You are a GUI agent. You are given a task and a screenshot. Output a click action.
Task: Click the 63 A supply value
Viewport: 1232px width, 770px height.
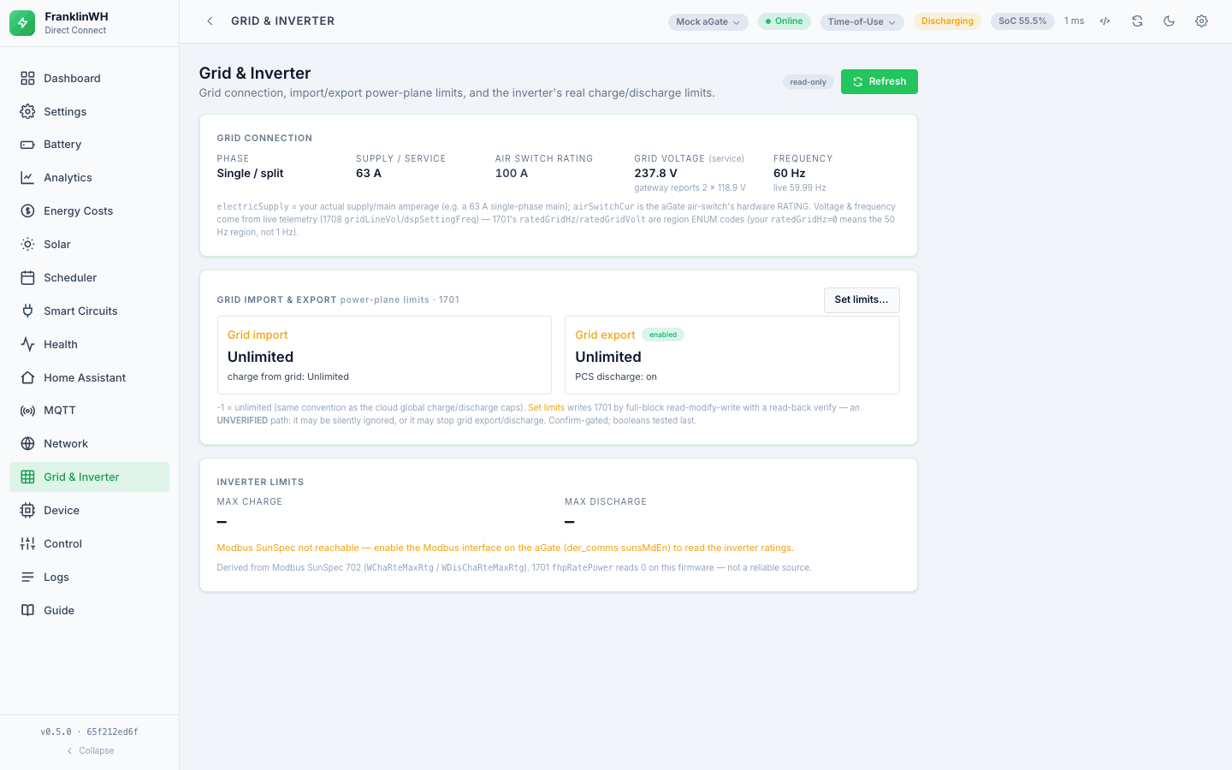[369, 174]
